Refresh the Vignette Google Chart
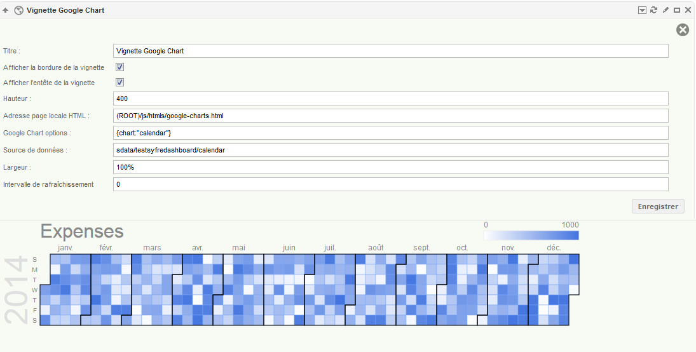Screen dimensions: 696x352 pyautogui.click(x=653, y=10)
